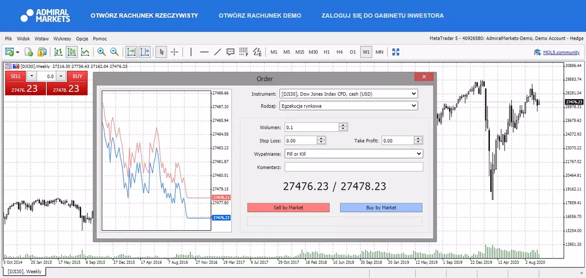This screenshot has height=278, width=586.
Task: Open the Wstaw menu
Action: click(42, 39)
